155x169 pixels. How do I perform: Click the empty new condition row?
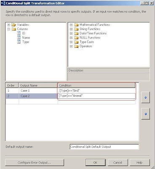[x=70, y=101]
